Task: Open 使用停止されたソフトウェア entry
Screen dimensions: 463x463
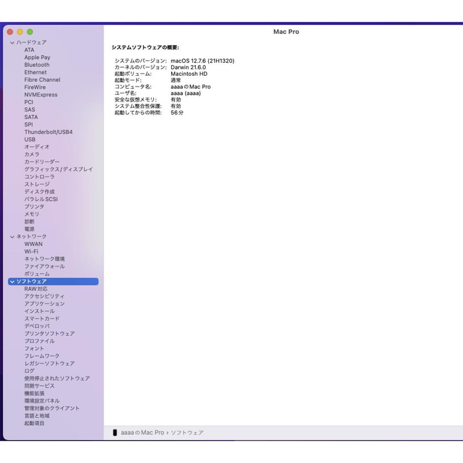Action: coord(57,378)
